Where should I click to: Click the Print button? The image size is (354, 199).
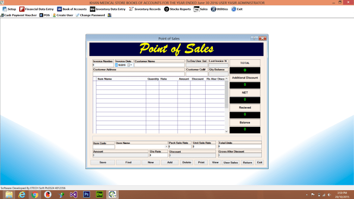tap(201, 162)
